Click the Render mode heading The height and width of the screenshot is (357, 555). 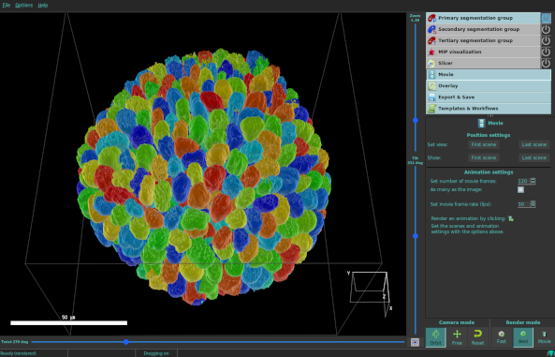point(523,322)
